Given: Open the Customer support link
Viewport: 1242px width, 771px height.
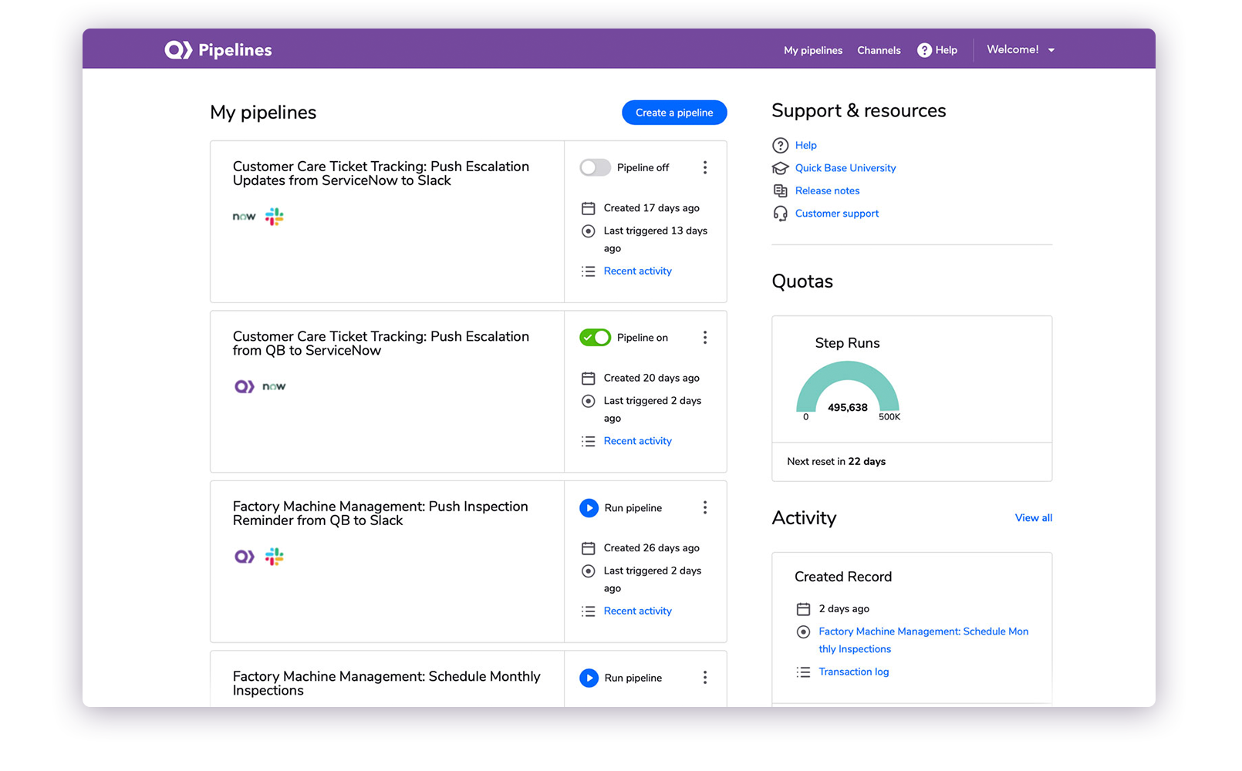Looking at the screenshot, I should 837,214.
